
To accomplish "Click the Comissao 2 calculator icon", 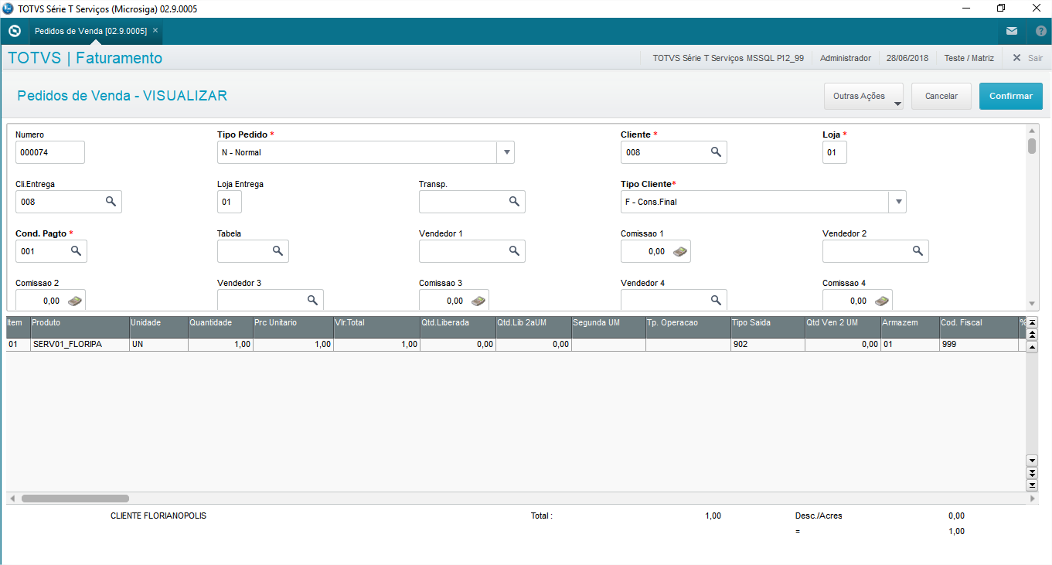I will (75, 301).
